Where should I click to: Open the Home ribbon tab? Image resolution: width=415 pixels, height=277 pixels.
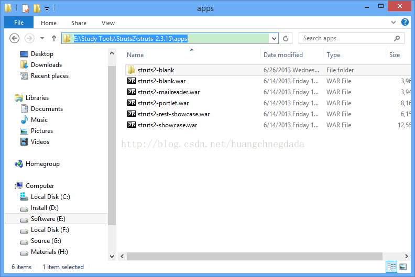(x=49, y=23)
